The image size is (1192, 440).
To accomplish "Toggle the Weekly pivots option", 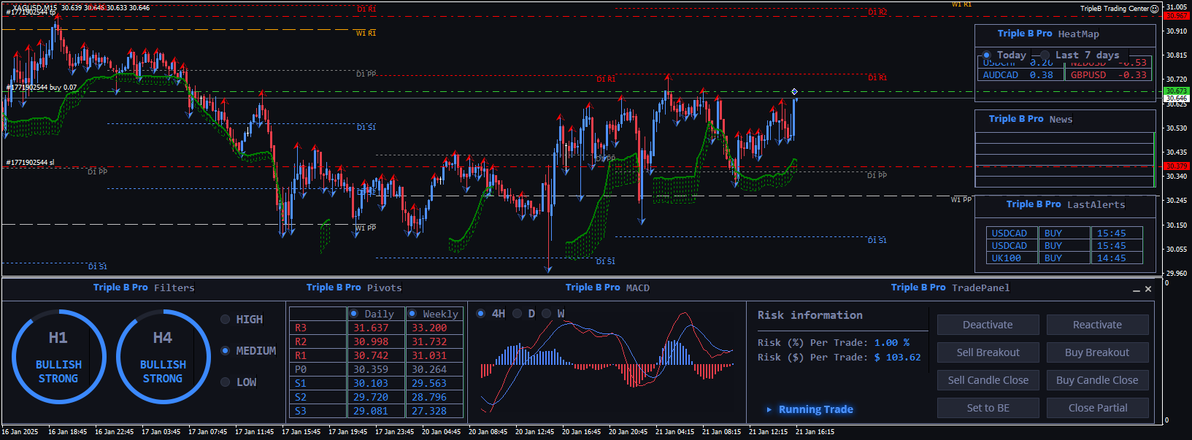I will coord(412,314).
